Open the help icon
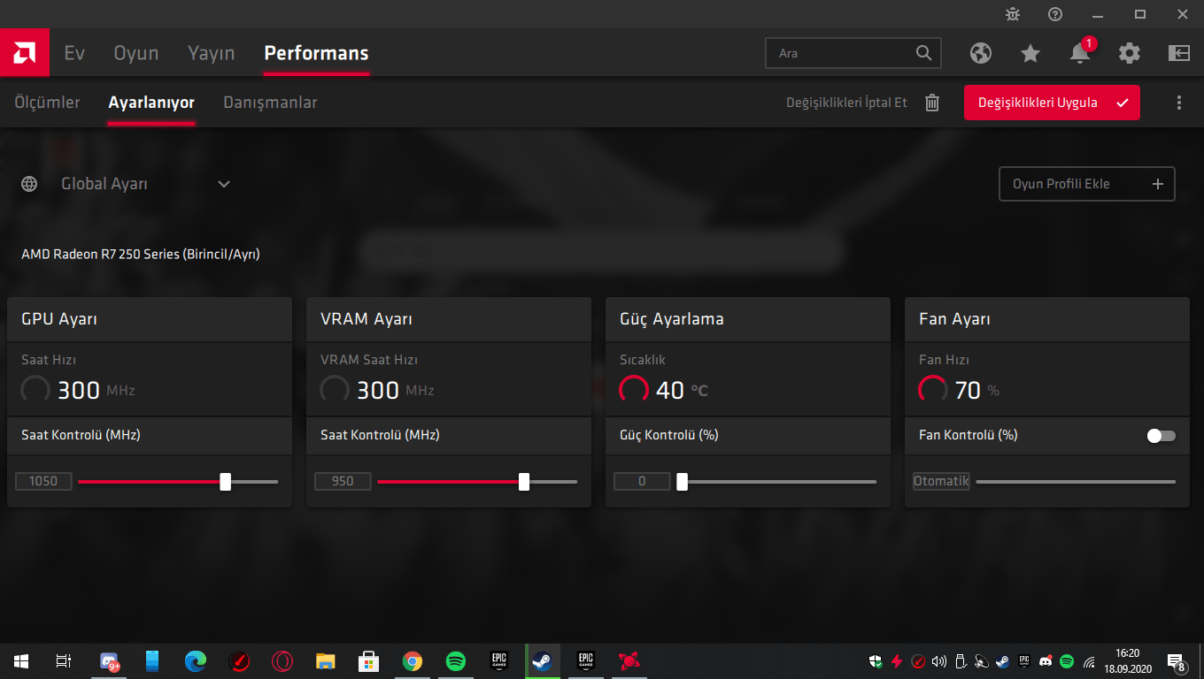 [1053, 14]
